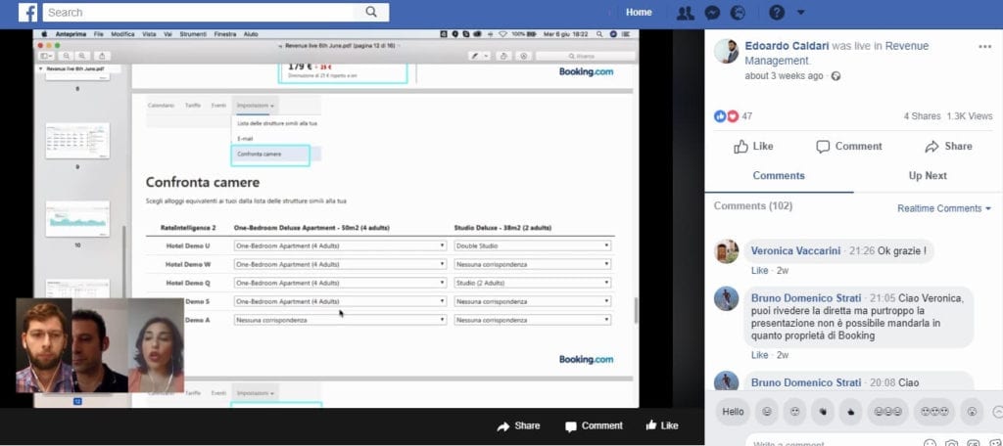Open the Strumenti menu
Screen dimensions: 1003x446
click(193, 34)
